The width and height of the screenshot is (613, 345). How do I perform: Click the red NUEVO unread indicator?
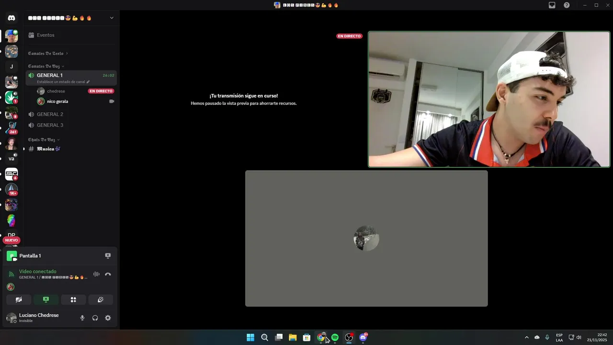pos(11,240)
